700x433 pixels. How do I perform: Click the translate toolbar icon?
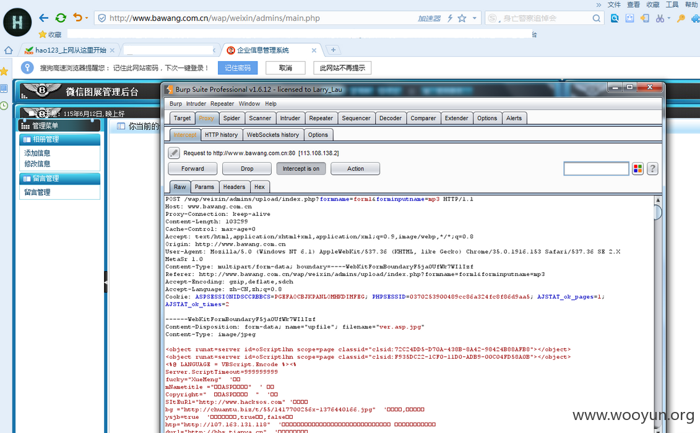coord(629,19)
